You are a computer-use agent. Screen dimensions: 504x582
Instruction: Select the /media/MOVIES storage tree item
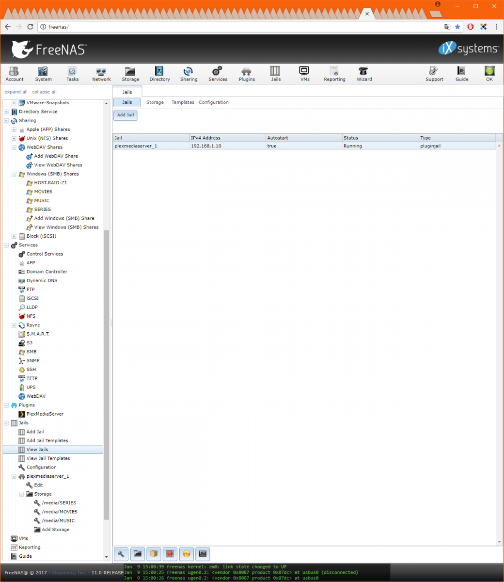pos(59,512)
